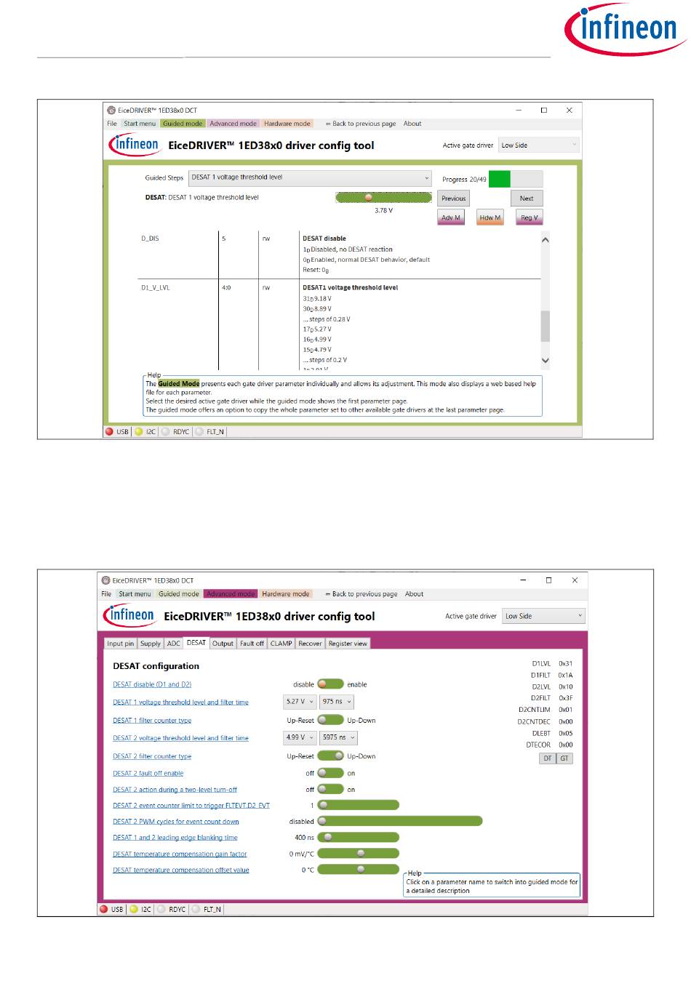Open Active gate driver dropdown in DESAT configuration window

point(543,616)
